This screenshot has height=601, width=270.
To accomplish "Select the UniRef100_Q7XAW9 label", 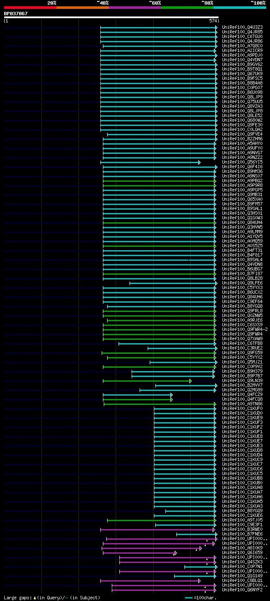I will 242,339.
